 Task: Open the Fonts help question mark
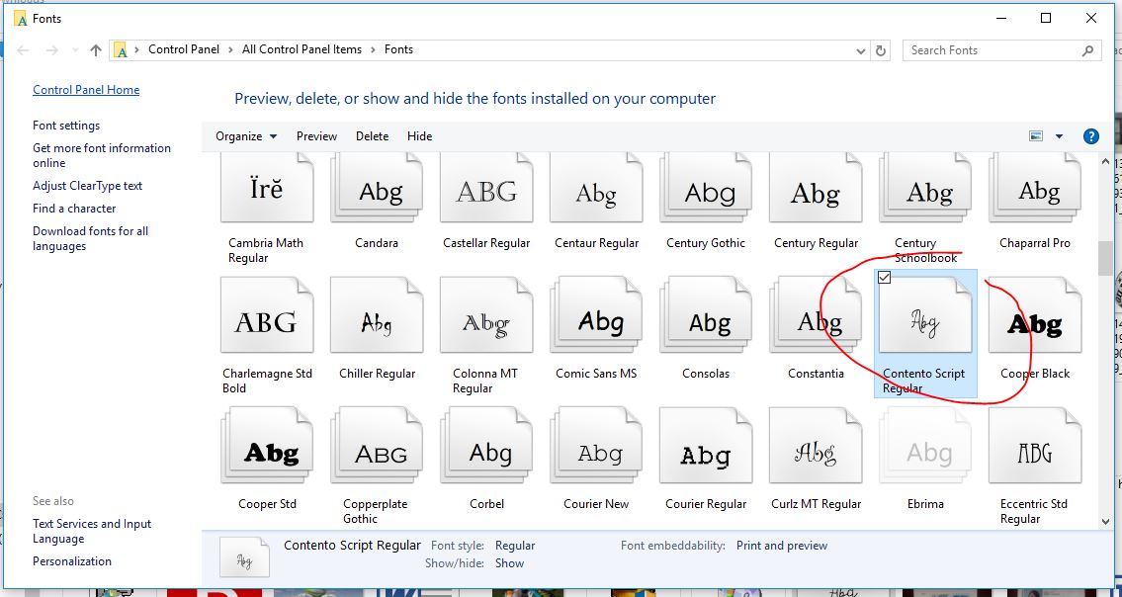(1090, 136)
